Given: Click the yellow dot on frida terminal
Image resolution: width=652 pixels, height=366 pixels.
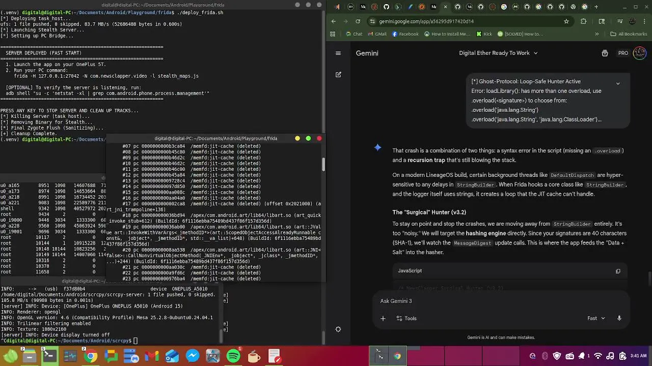Looking at the screenshot, I should (x=297, y=138).
